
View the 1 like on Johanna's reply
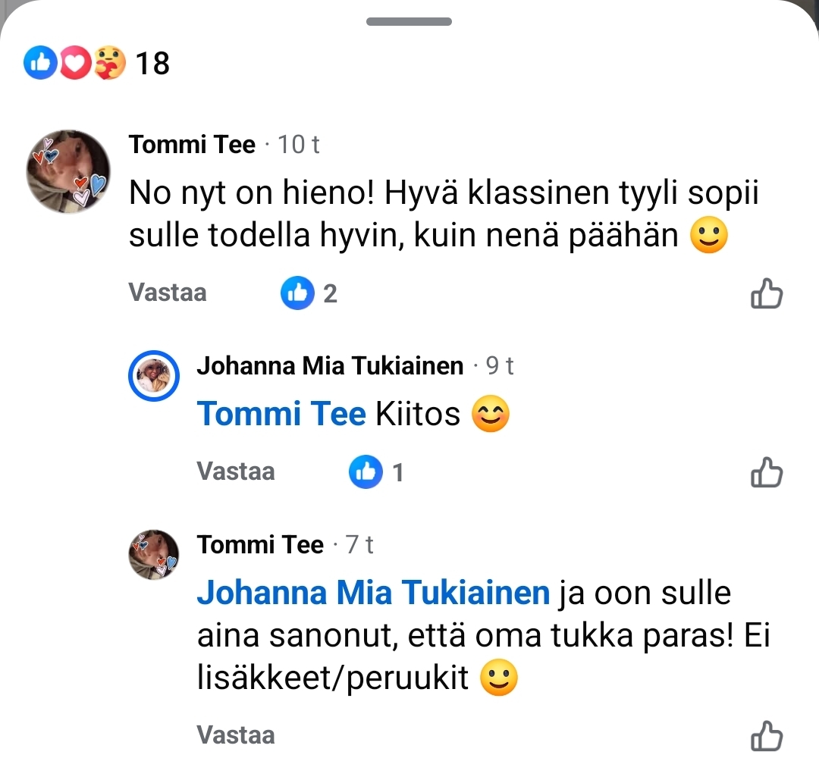[x=377, y=473]
